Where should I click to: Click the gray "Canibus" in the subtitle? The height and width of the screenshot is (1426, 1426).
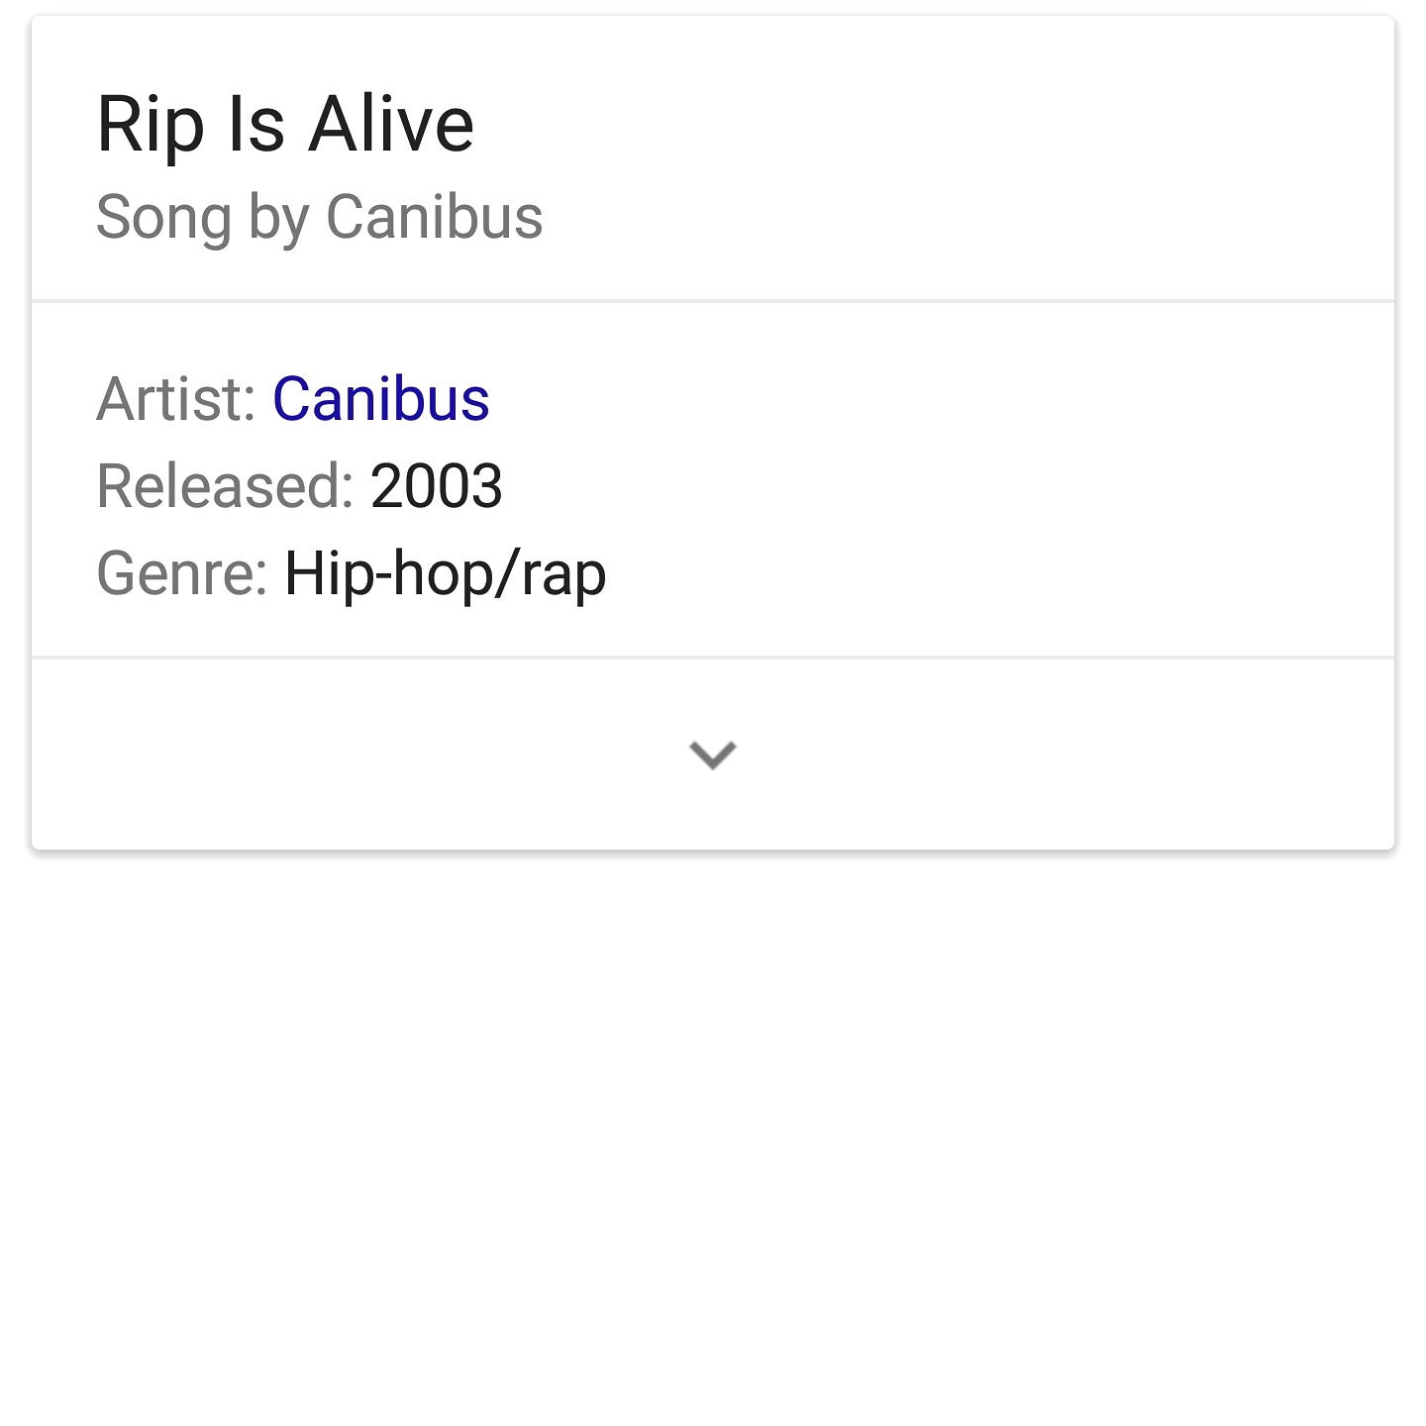pyautogui.click(x=434, y=217)
